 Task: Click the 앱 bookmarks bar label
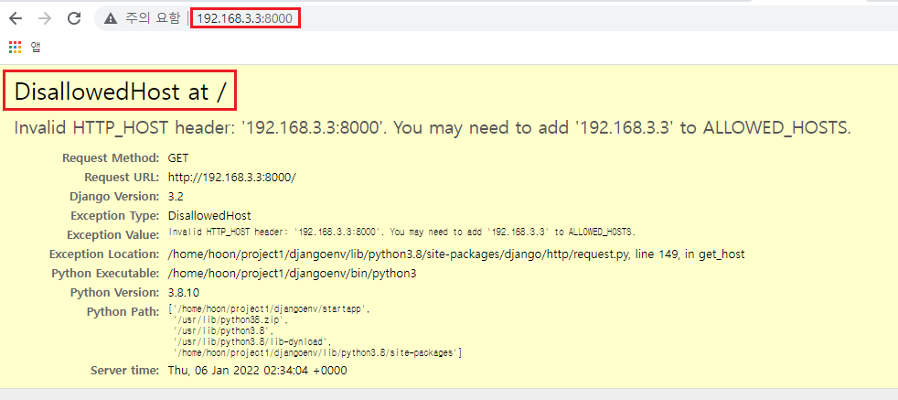[36, 47]
